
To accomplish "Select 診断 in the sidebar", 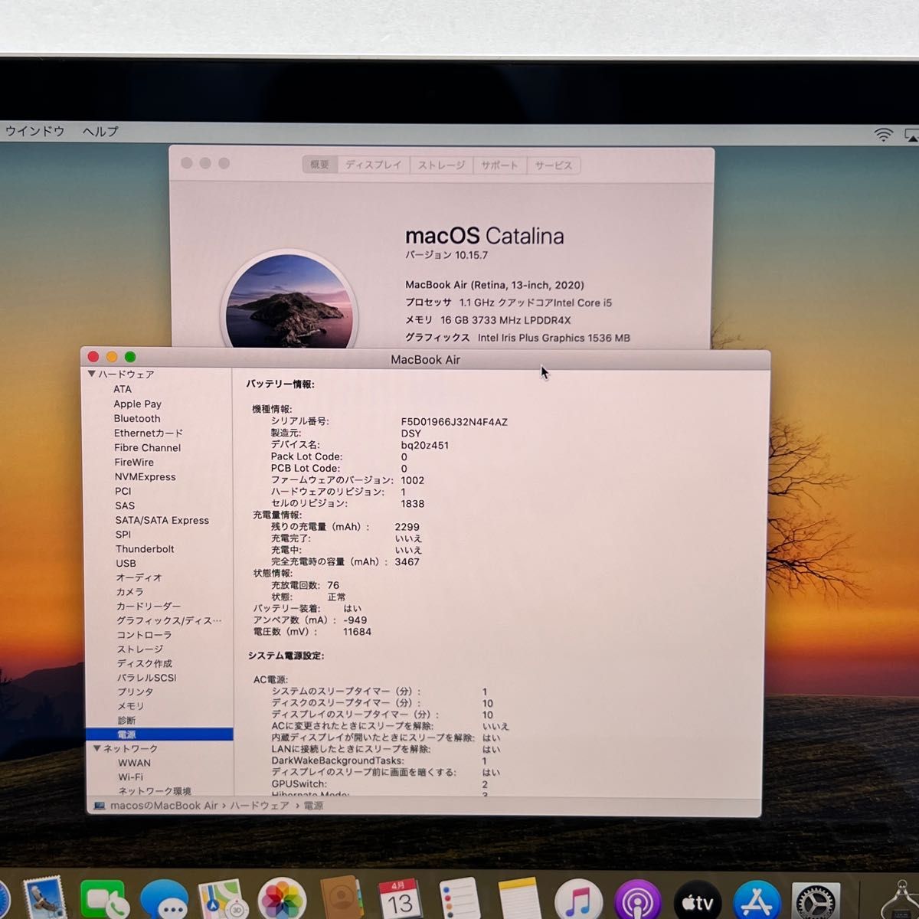I will pos(126,721).
